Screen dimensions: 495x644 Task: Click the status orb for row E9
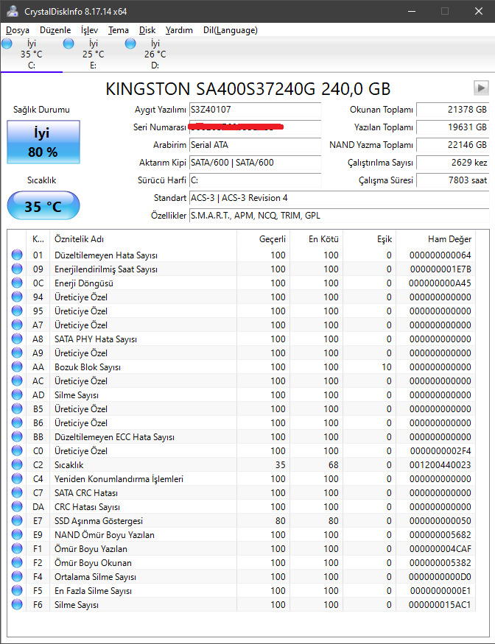[x=17, y=535]
